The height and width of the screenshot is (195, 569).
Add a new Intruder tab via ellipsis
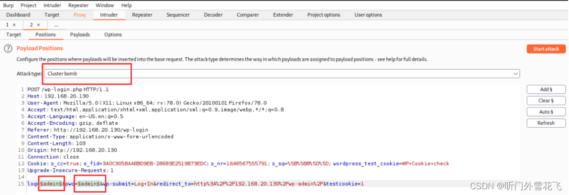coord(56,25)
